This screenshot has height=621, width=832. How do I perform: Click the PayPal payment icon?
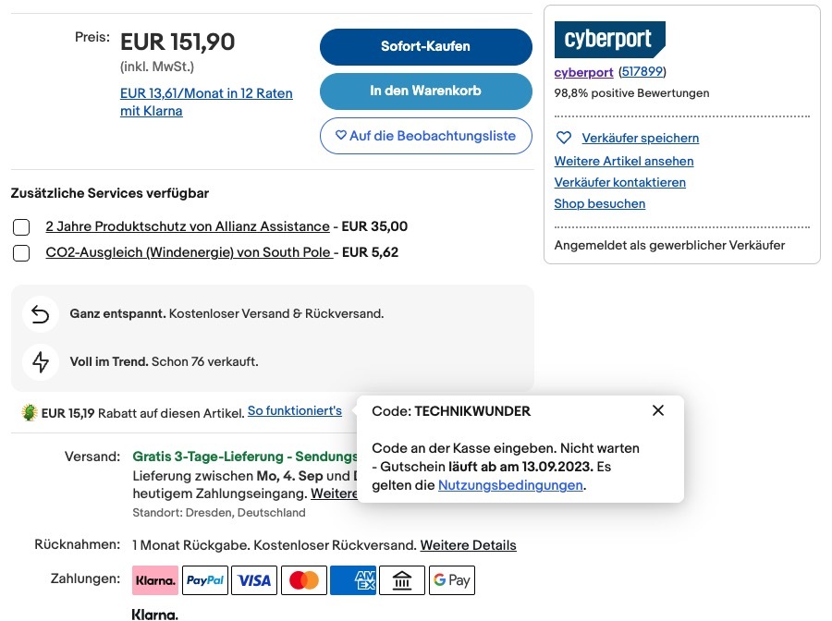coord(205,580)
